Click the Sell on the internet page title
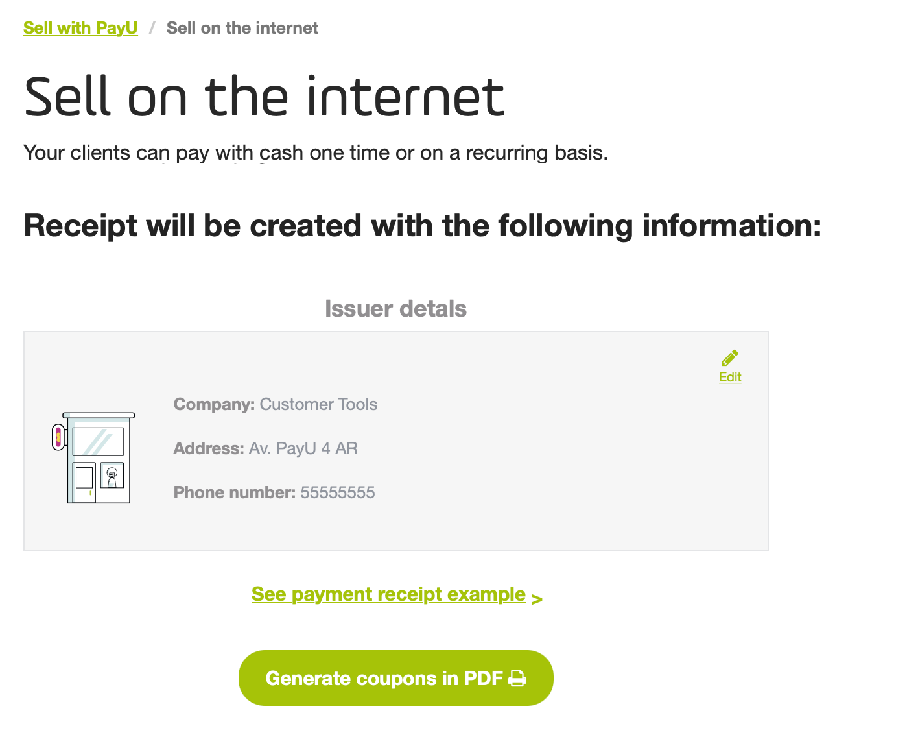Screen dimensions: 918x750 265,96
